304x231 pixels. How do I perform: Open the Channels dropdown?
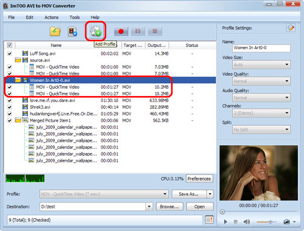(x=261, y=113)
